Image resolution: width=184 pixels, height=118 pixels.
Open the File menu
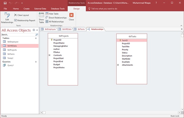click(5, 9)
